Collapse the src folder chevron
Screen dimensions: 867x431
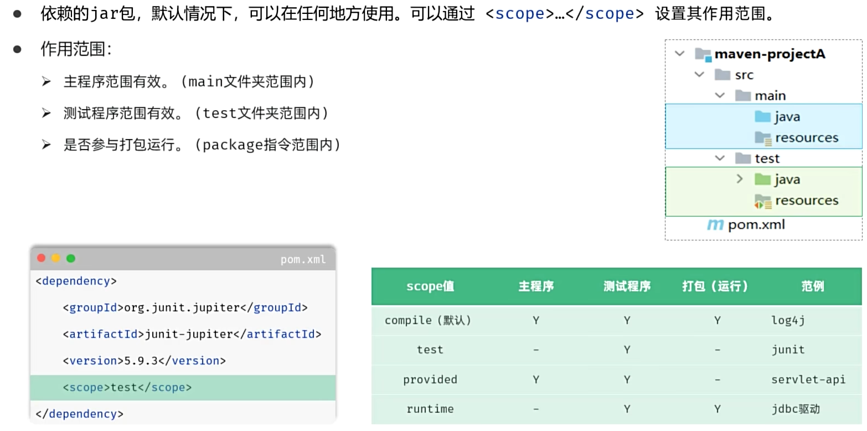(x=699, y=75)
